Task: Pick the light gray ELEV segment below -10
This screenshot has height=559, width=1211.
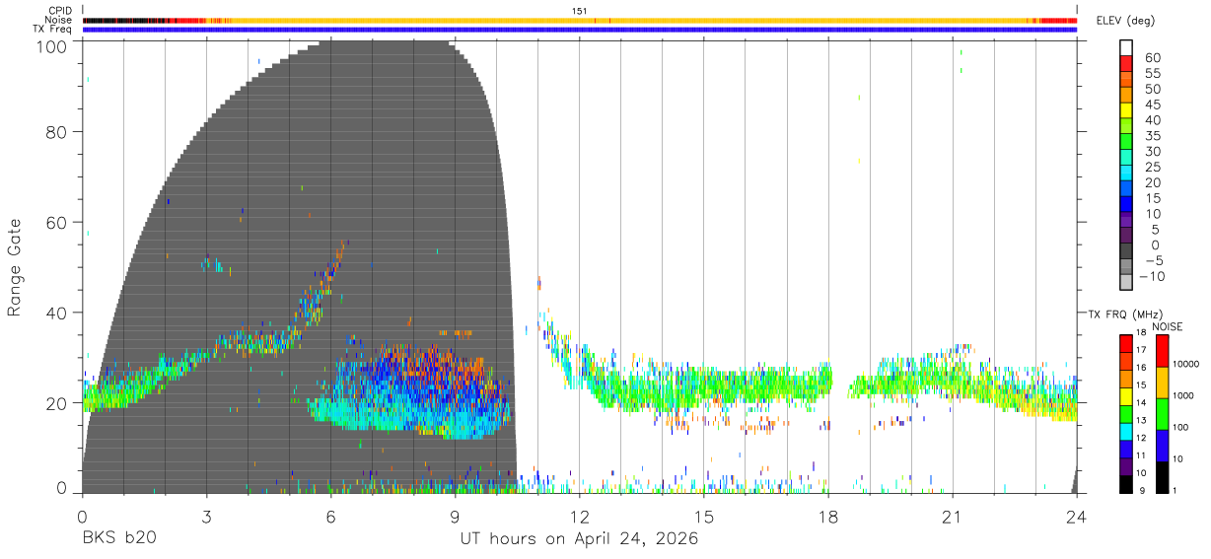Action: point(1126,283)
